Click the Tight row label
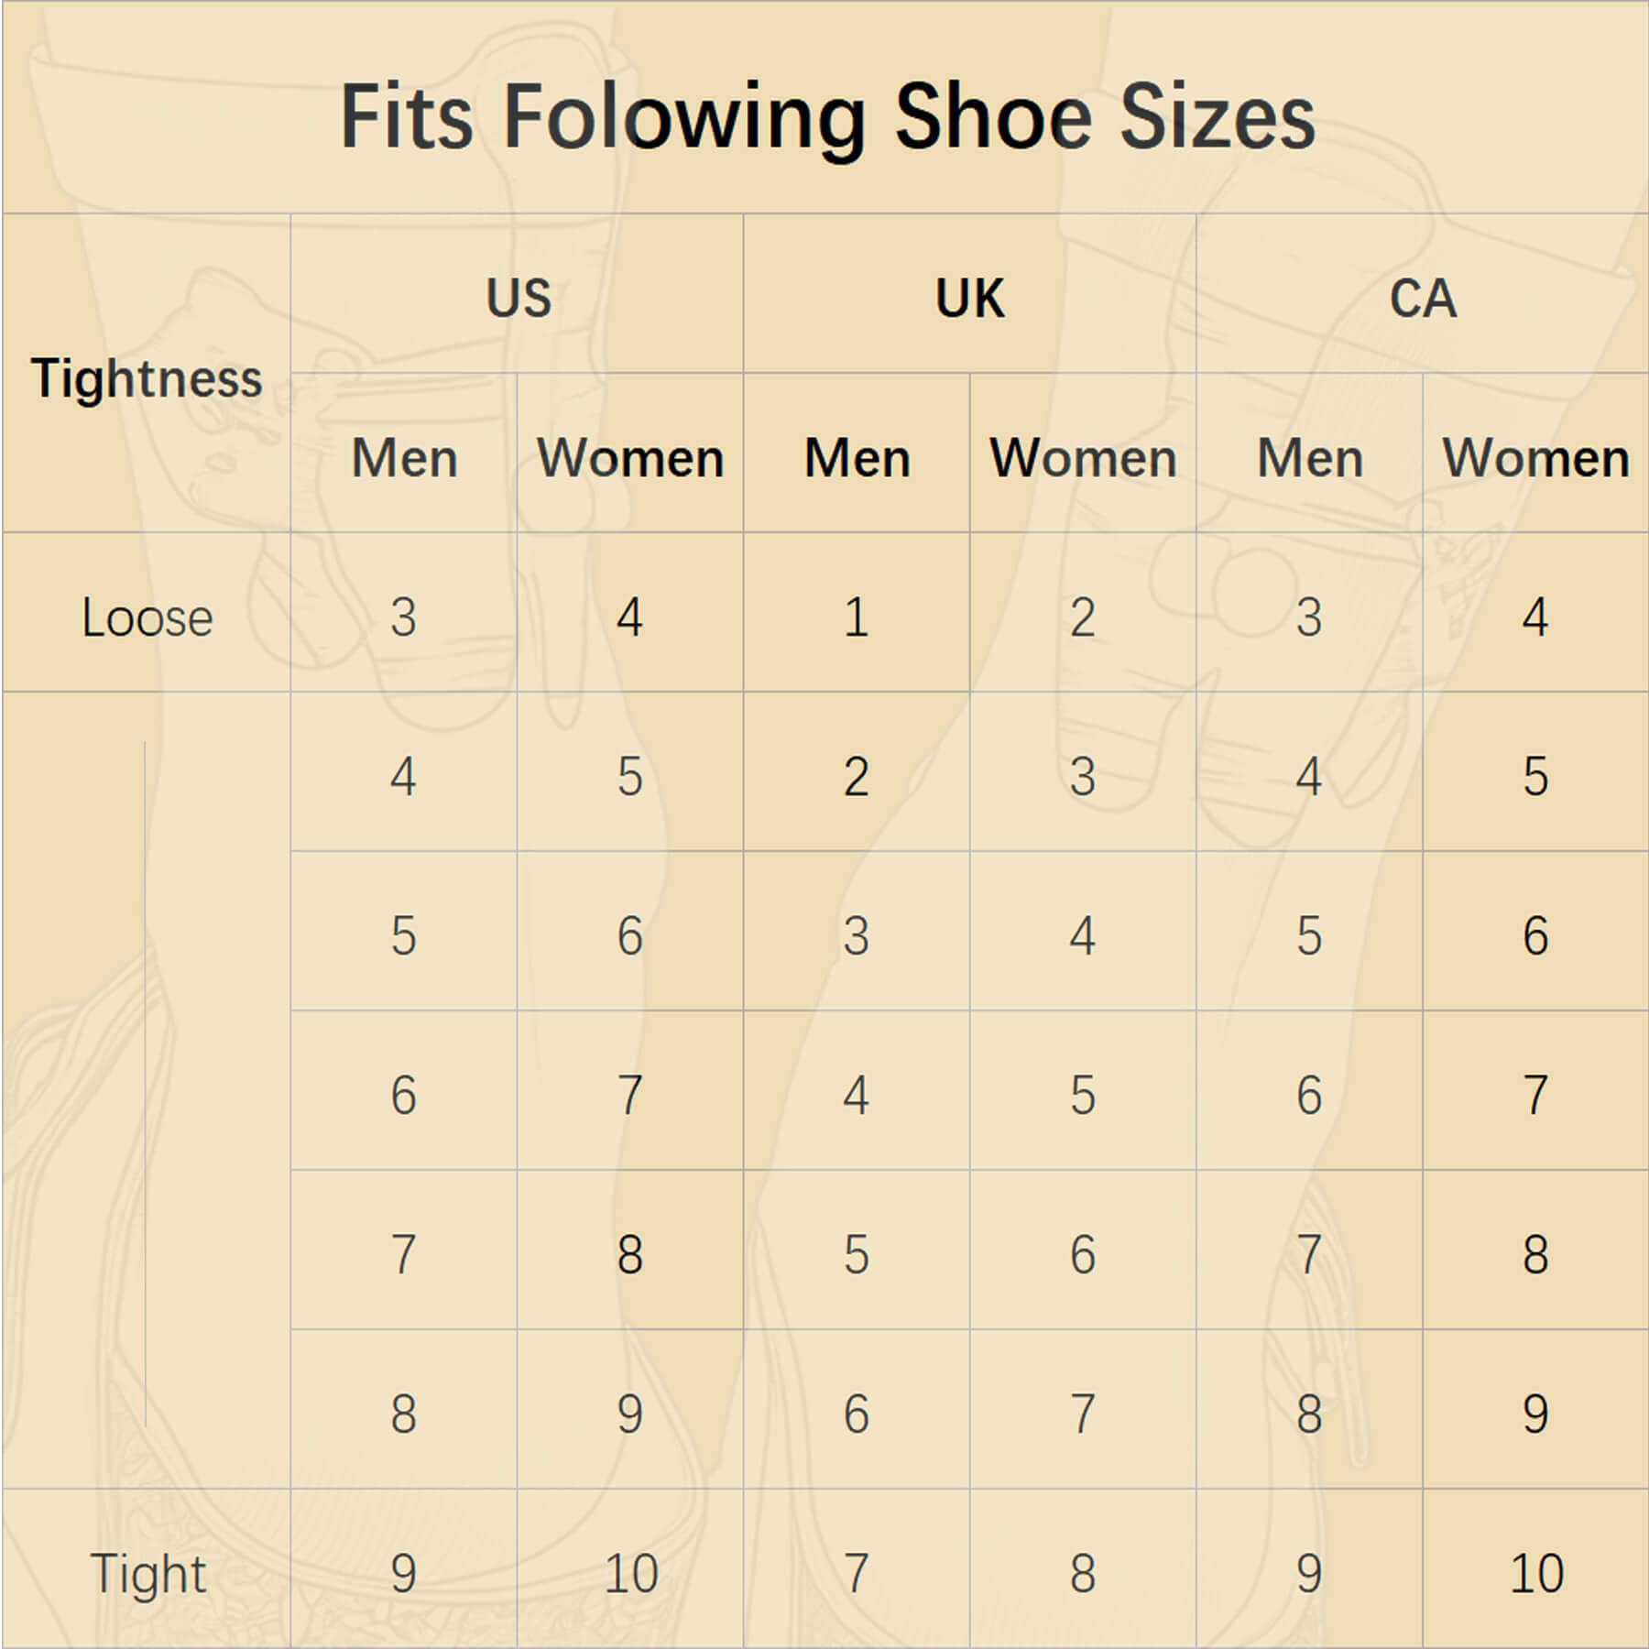Screen dimensions: 1649x1649 coord(147,1574)
